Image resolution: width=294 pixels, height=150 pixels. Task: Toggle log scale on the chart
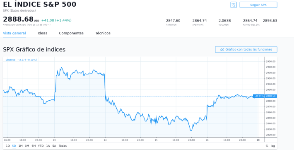pyautogui.click(x=273, y=146)
